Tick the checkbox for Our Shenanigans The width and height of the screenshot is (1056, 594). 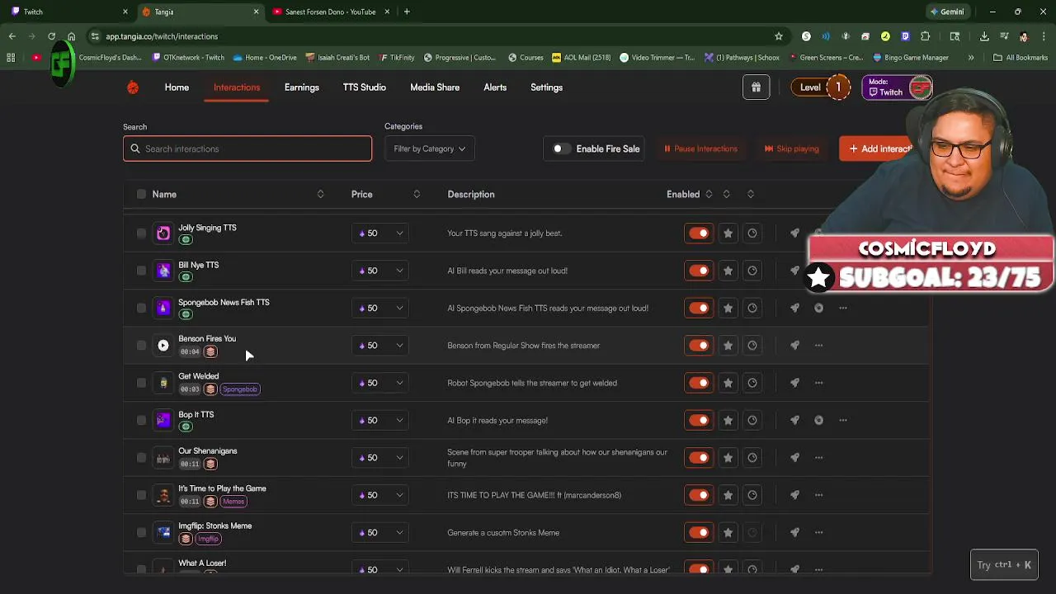(141, 458)
